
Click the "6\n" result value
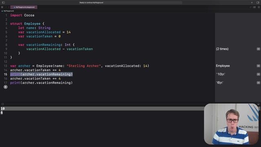[219, 82]
